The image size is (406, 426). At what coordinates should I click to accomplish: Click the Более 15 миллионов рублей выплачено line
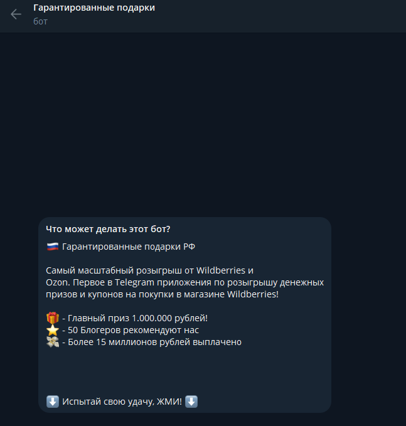(152, 342)
